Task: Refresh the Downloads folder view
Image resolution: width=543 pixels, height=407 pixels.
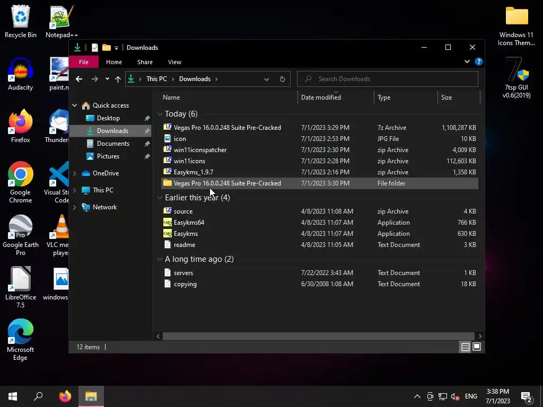Action: point(282,79)
